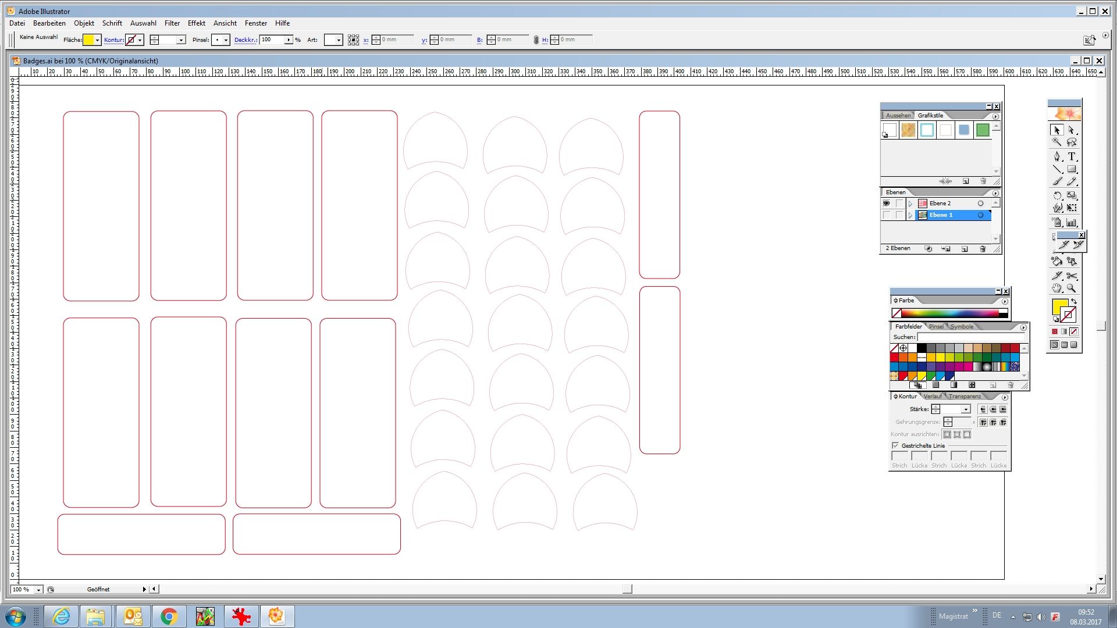Expand the Ebene 2 layer triangle
Viewport: 1117px width, 628px height.
[x=910, y=204]
